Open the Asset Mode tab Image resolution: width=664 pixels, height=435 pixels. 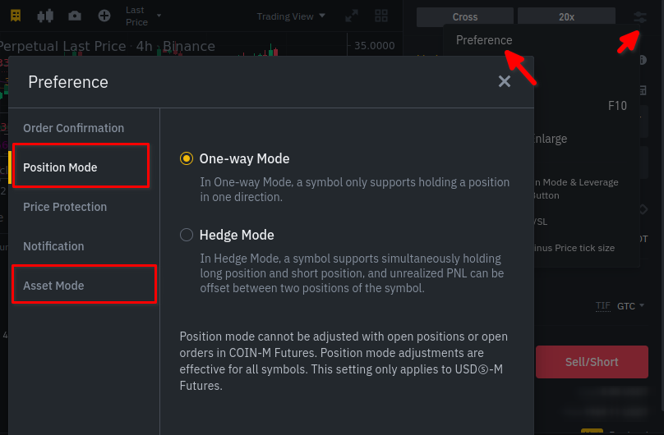point(53,286)
